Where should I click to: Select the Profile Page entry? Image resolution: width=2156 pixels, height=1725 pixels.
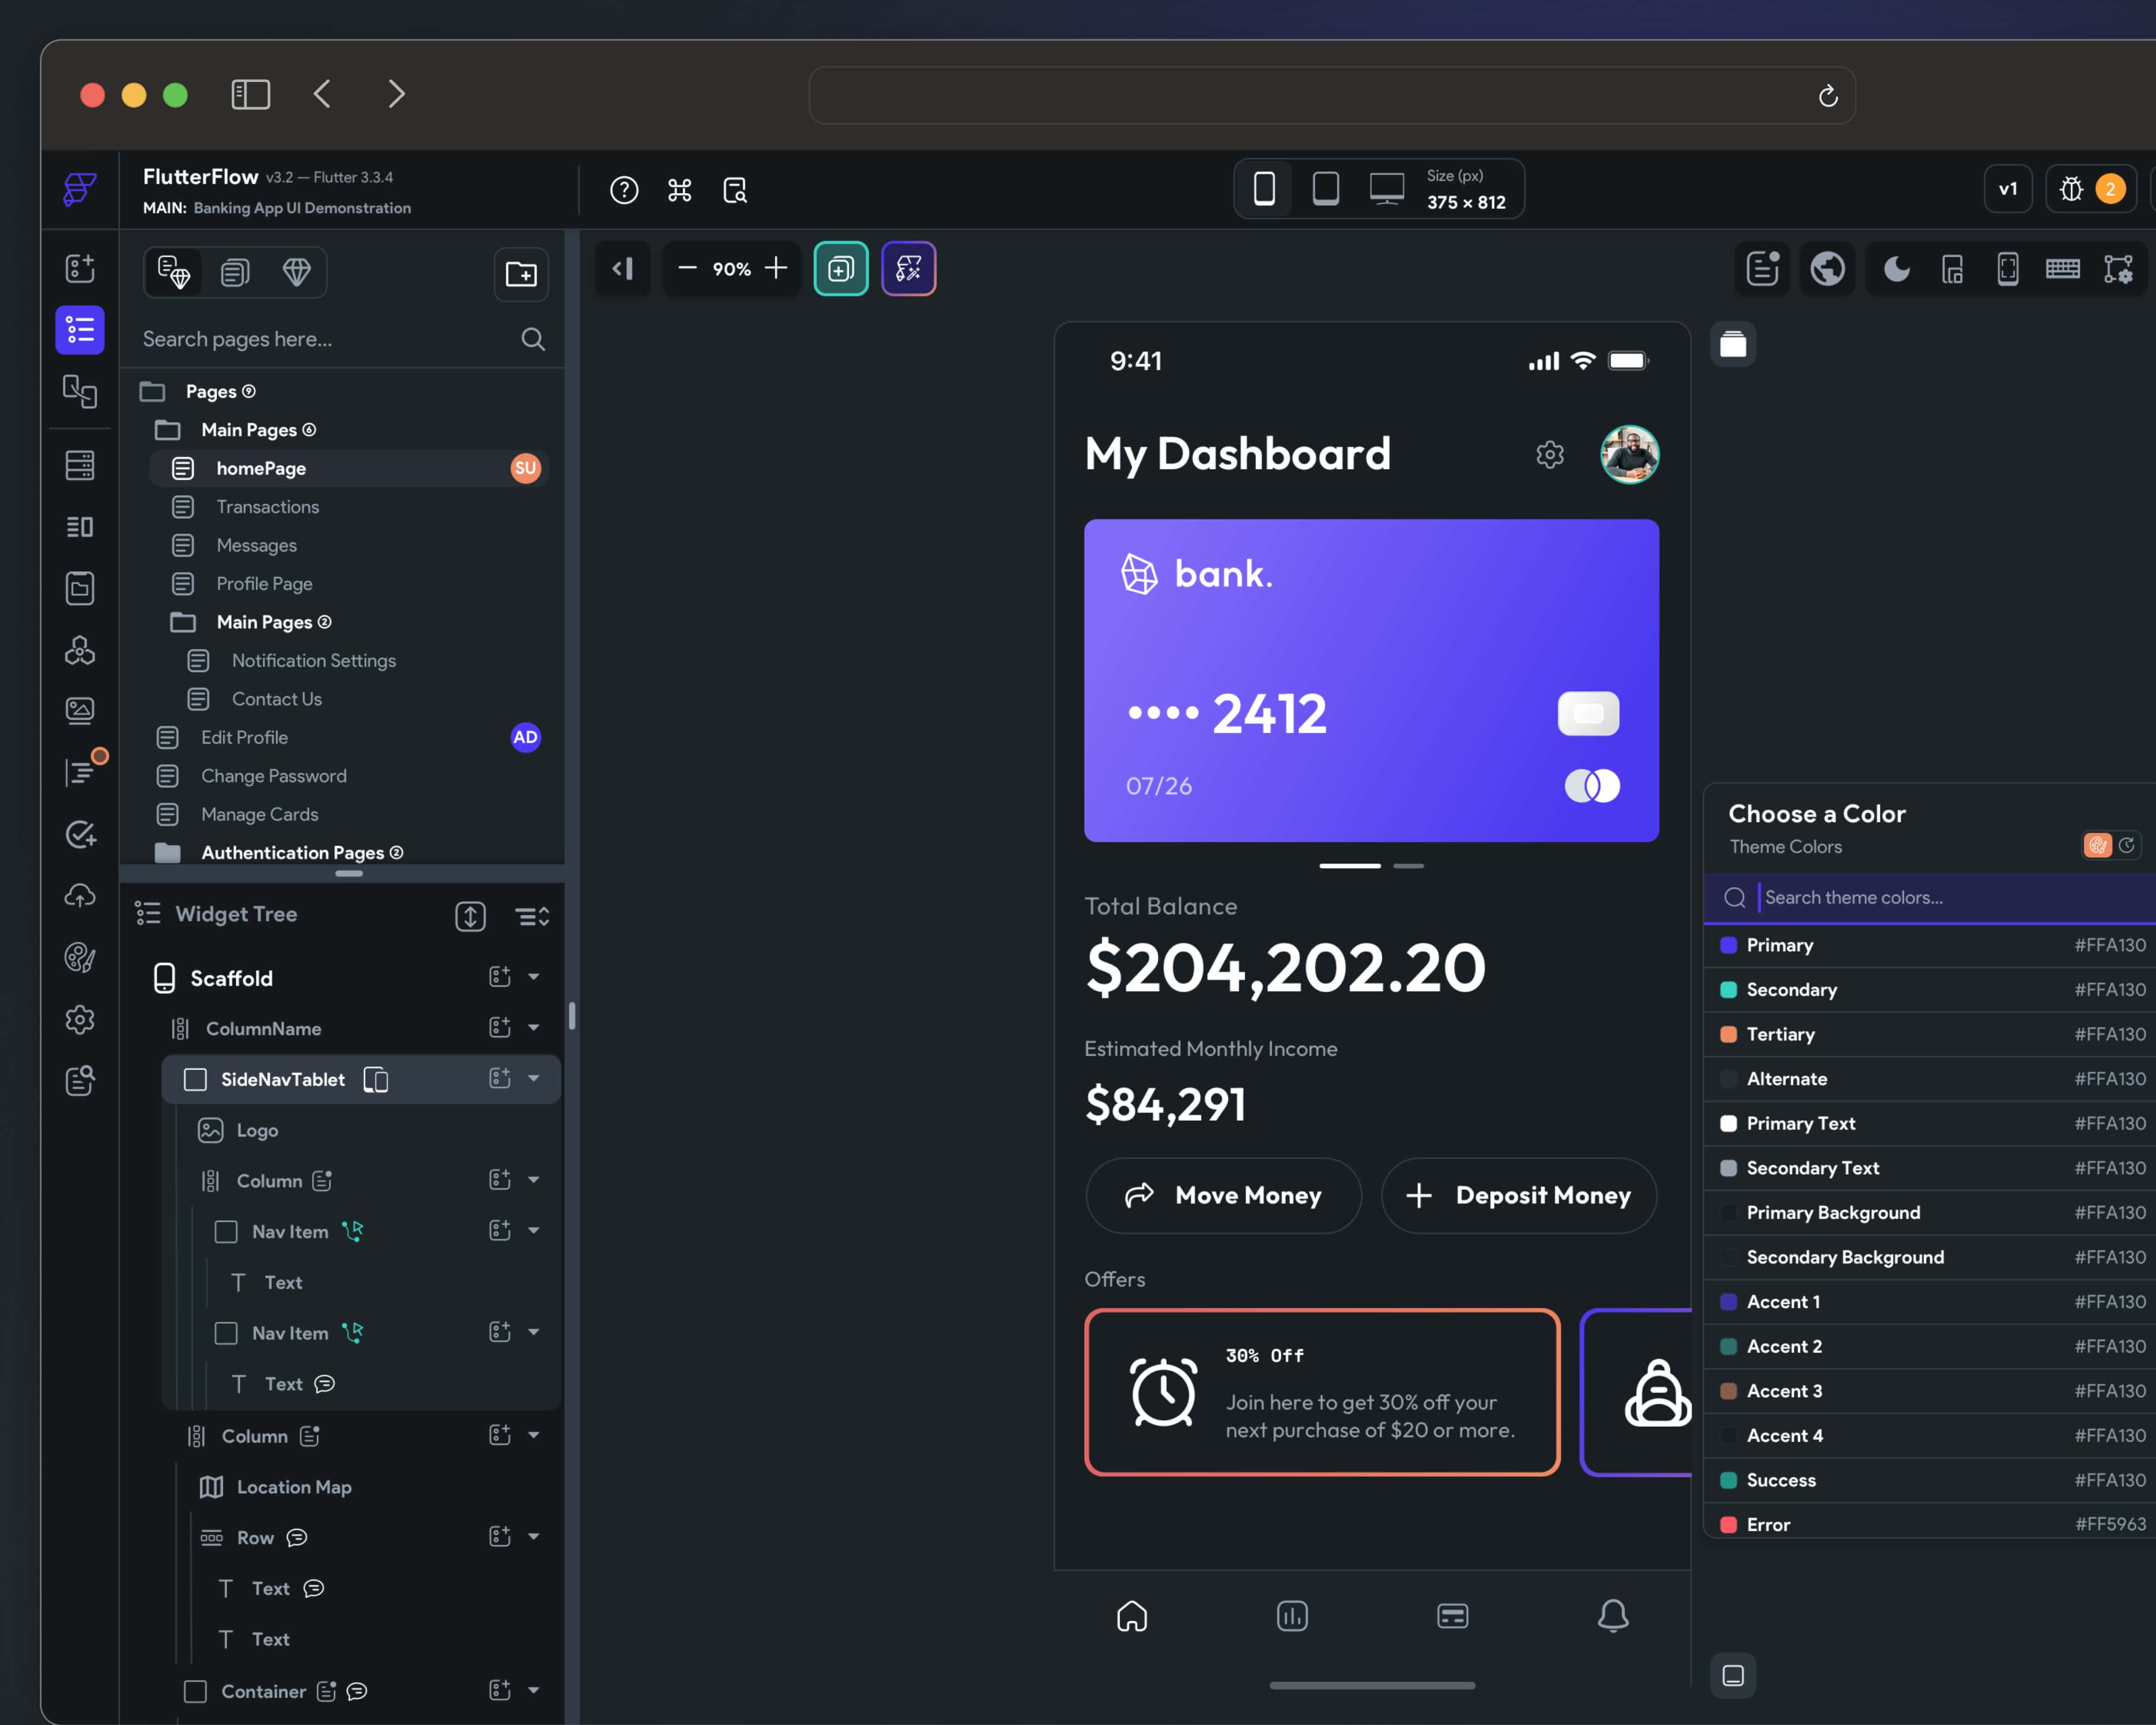point(264,584)
